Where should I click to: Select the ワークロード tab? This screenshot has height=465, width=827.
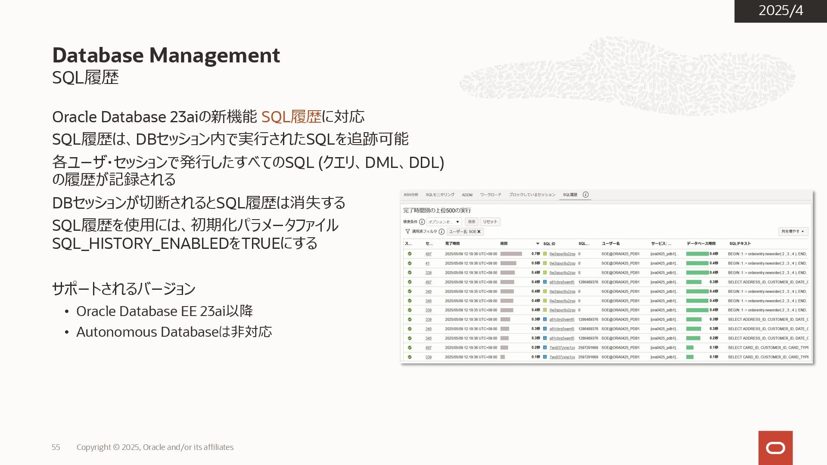491,195
